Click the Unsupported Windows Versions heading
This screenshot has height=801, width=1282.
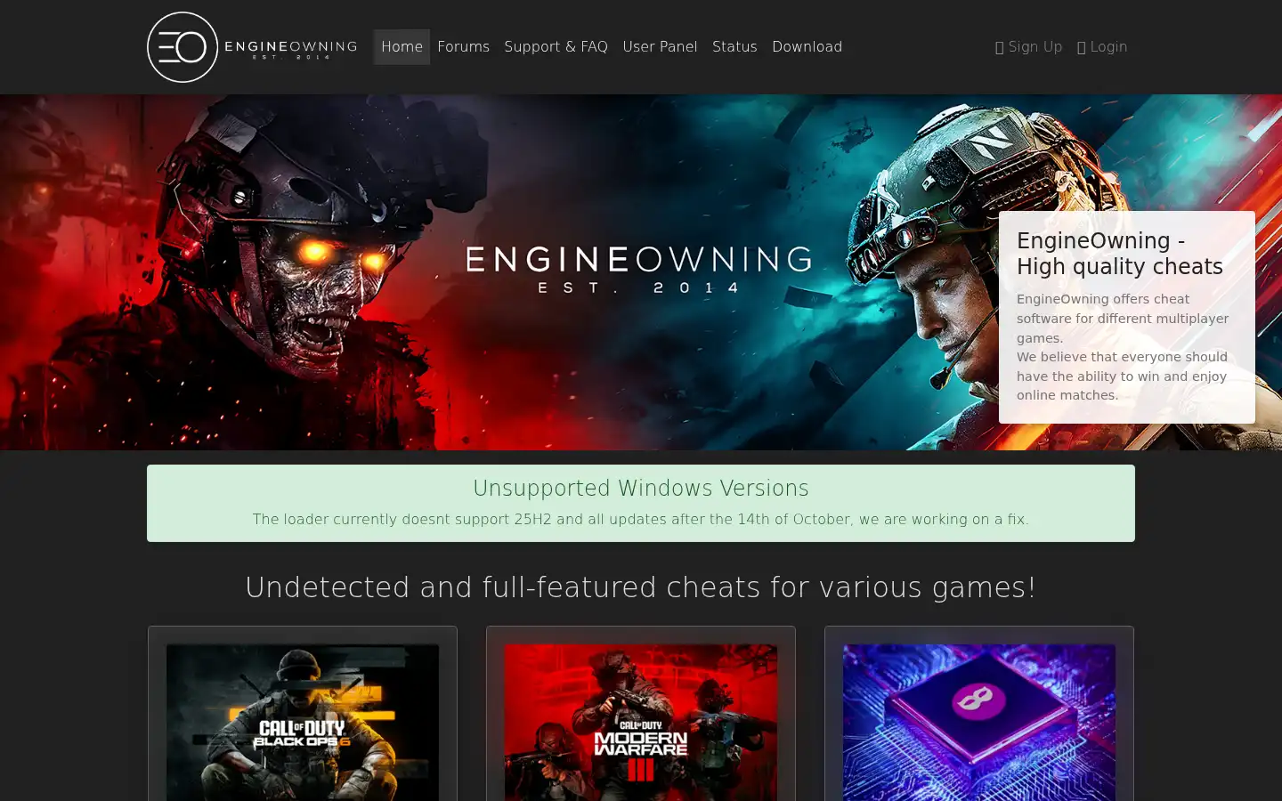(x=641, y=488)
